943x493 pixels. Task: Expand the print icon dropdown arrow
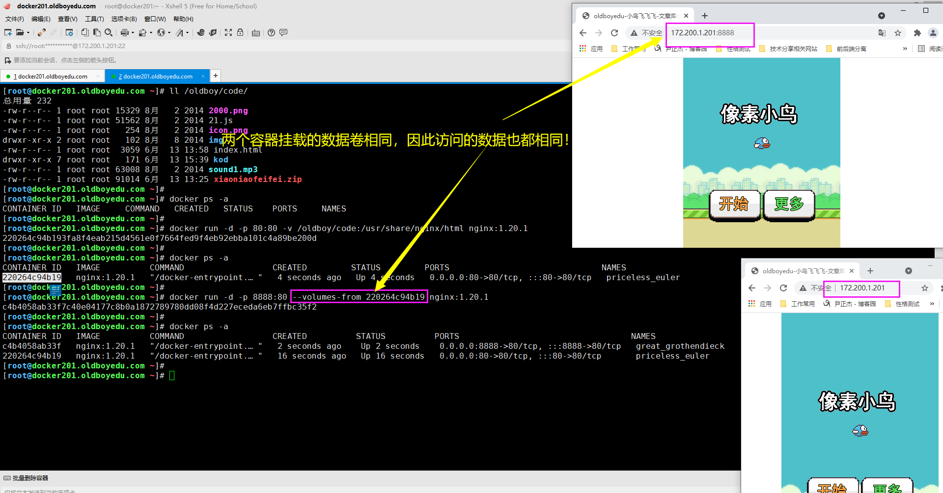click(x=133, y=33)
